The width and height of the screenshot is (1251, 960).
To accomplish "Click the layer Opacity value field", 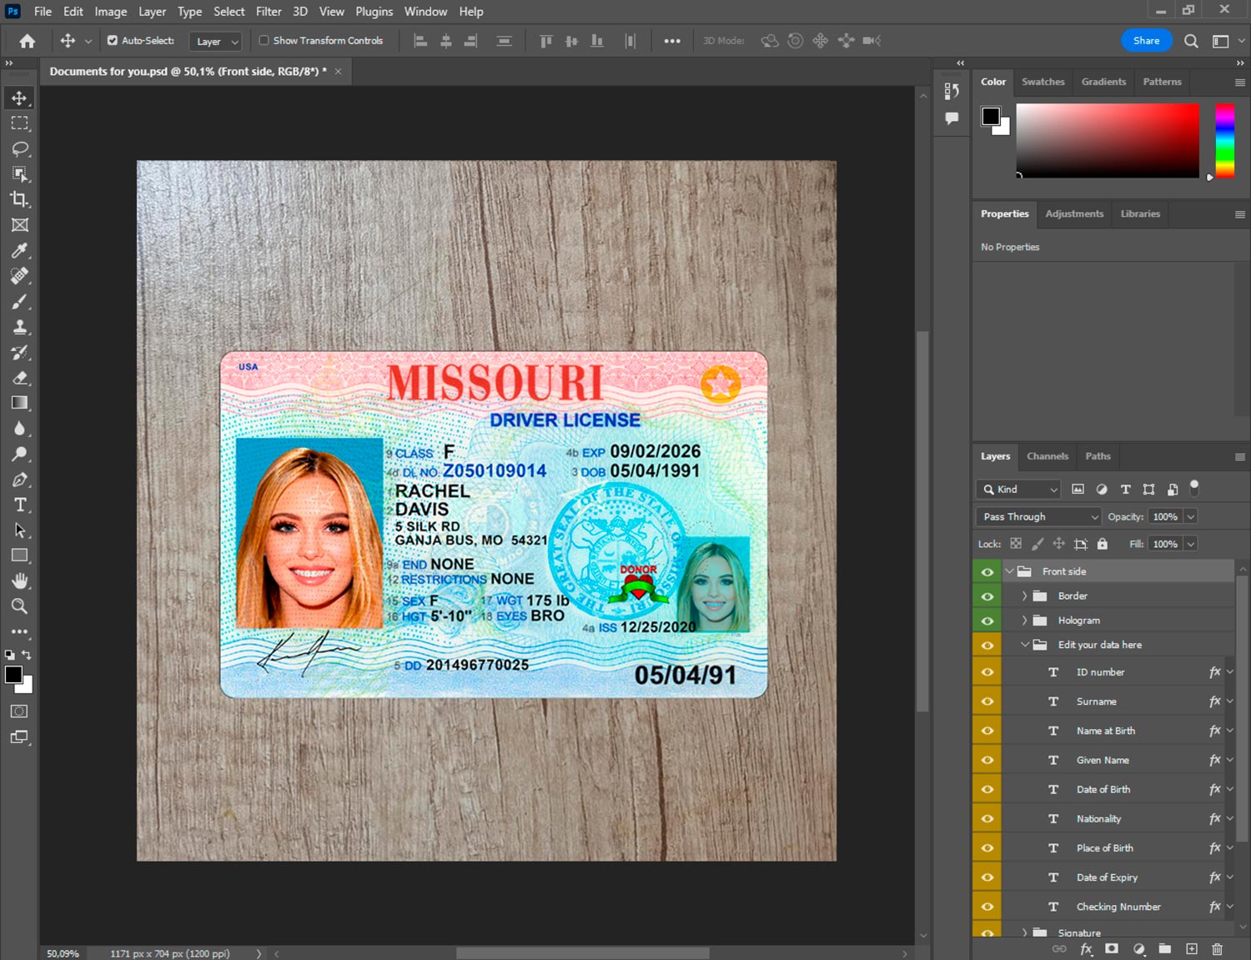I will point(1165,516).
